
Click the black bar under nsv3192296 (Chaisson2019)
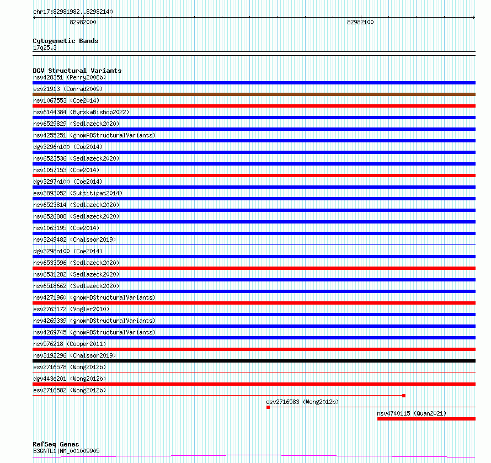[254, 361]
